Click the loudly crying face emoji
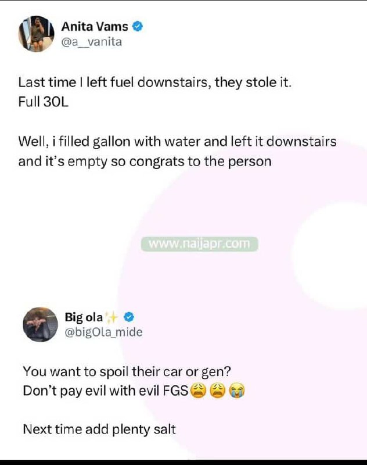The image size is (367, 465). 237,391
